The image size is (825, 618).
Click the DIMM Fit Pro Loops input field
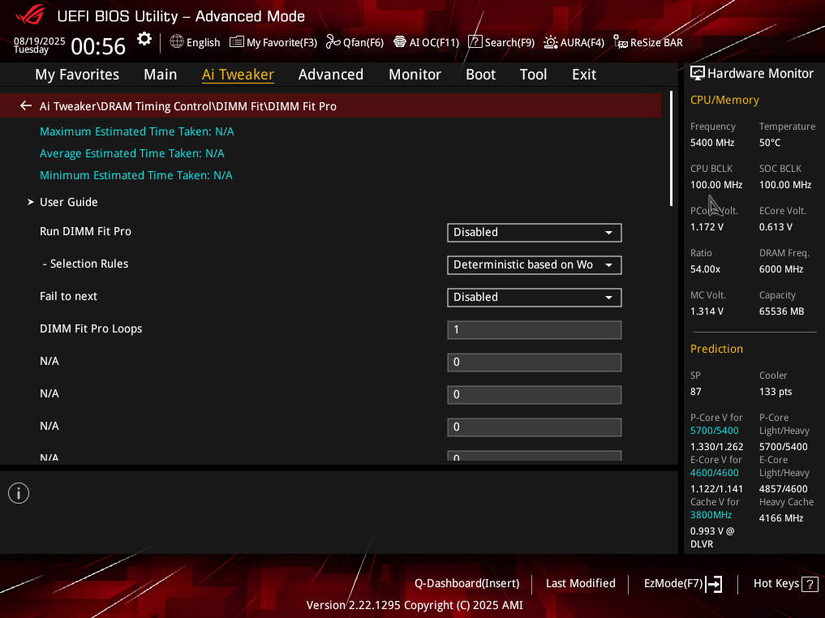[534, 330]
